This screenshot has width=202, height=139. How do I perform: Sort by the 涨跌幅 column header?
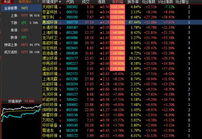[117, 2]
